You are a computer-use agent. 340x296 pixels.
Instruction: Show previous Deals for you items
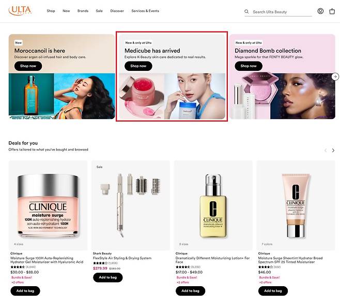tap(326, 150)
